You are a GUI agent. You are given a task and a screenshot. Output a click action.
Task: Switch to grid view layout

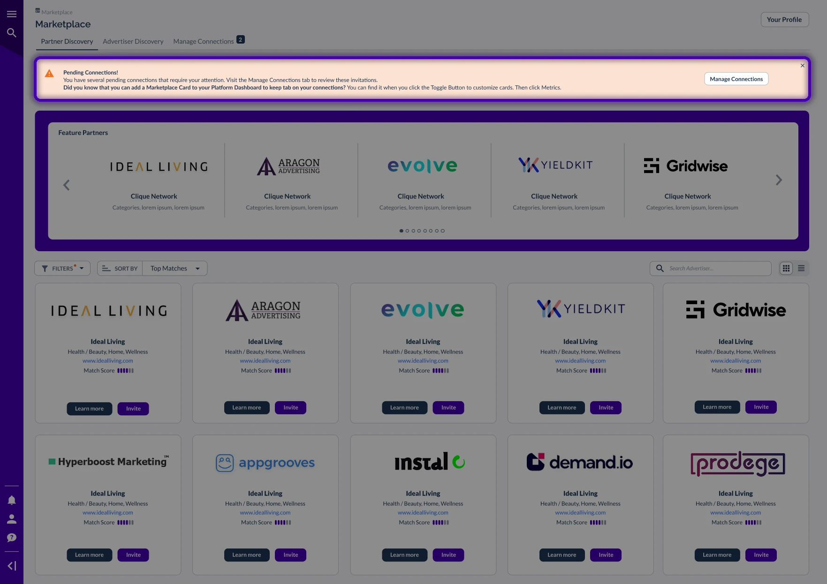786,268
